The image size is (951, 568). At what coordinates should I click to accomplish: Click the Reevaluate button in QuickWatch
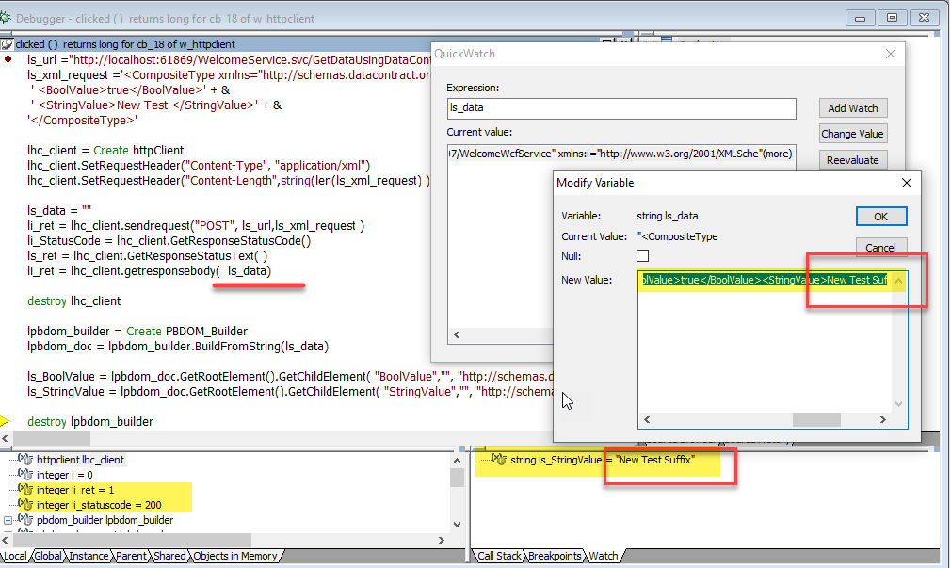click(x=852, y=160)
